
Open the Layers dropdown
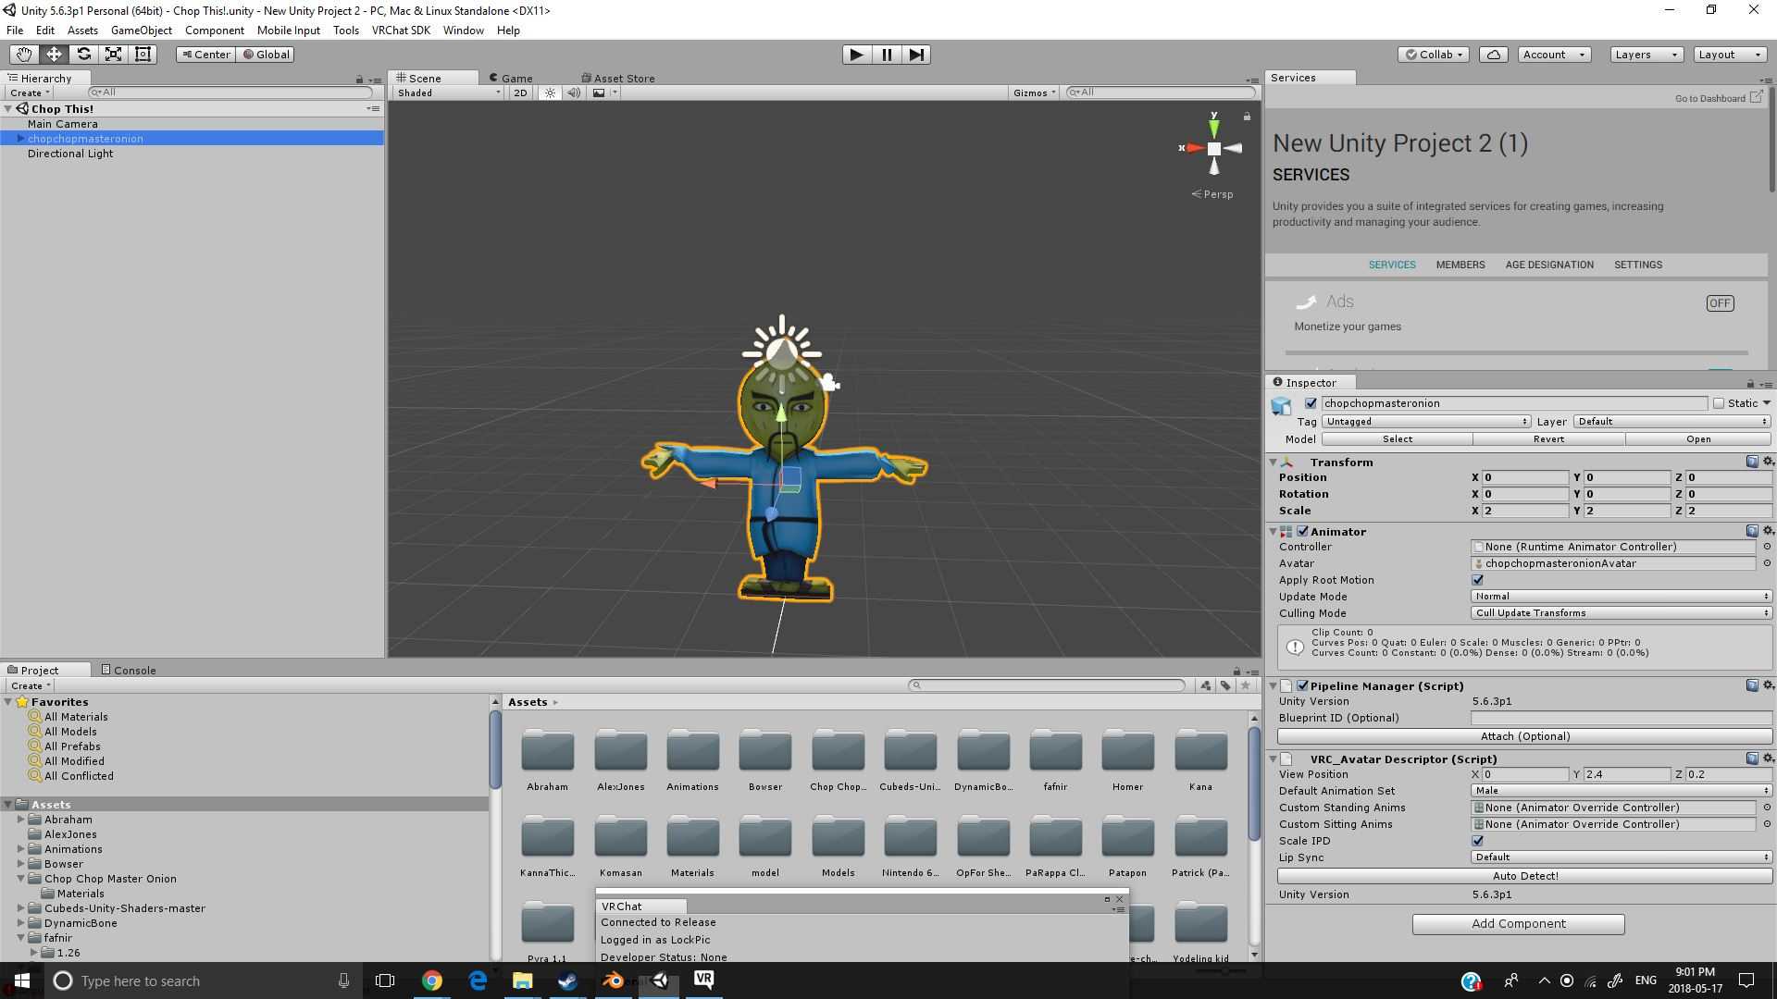[1646, 55]
